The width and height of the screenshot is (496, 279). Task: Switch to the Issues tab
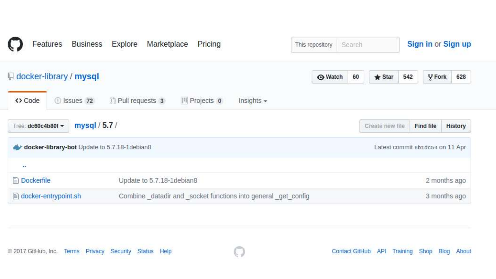click(74, 101)
